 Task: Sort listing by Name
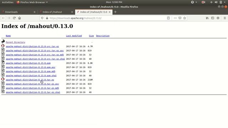[x=8, y=36]
